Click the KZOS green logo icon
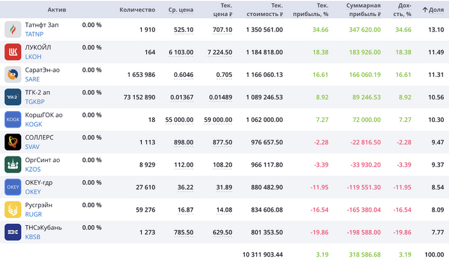The height and width of the screenshot is (263, 449). pos(13,164)
